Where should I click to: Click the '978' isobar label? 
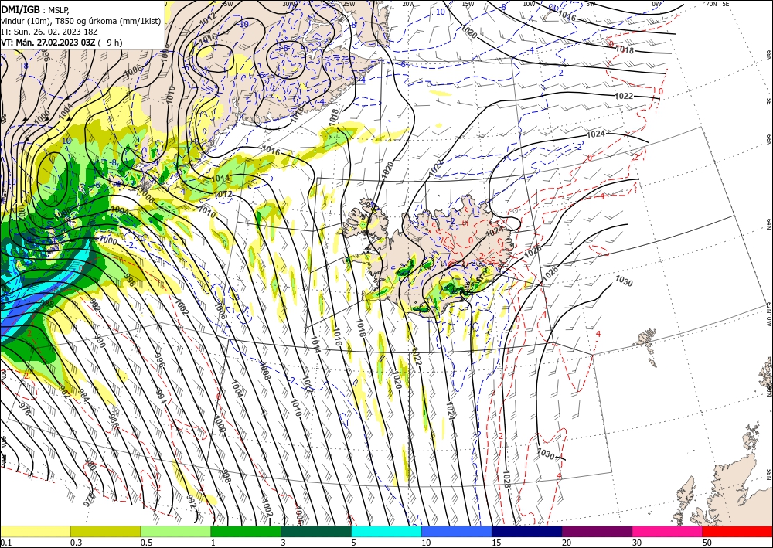click(88, 500)
